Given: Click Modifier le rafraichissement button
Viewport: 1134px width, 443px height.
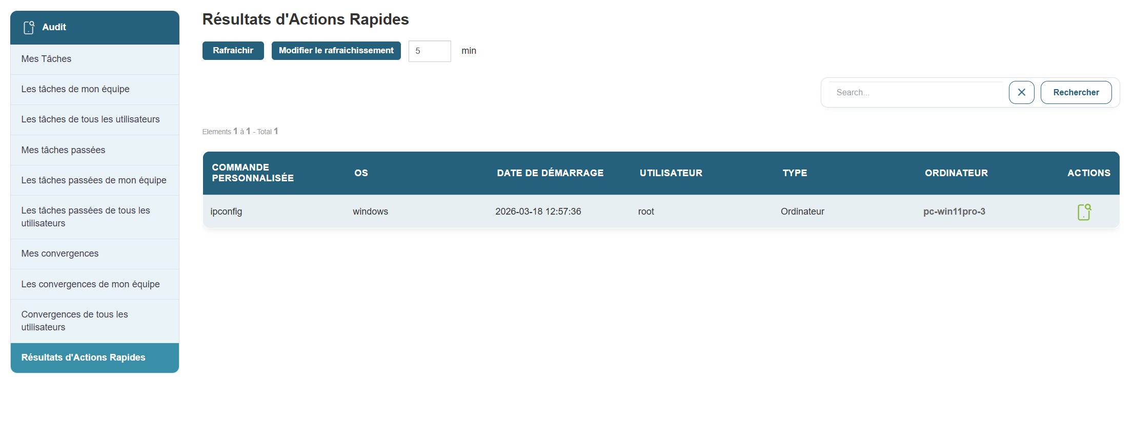Looking at the screenshot, I should pyautogui.click(x=336, y=51).
